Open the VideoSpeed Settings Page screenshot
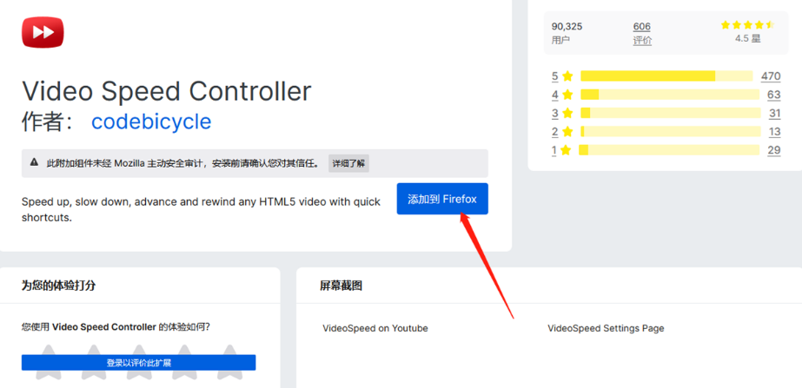Screen dimensions: 802x388 pyautogui.click(x=606, y=328)
